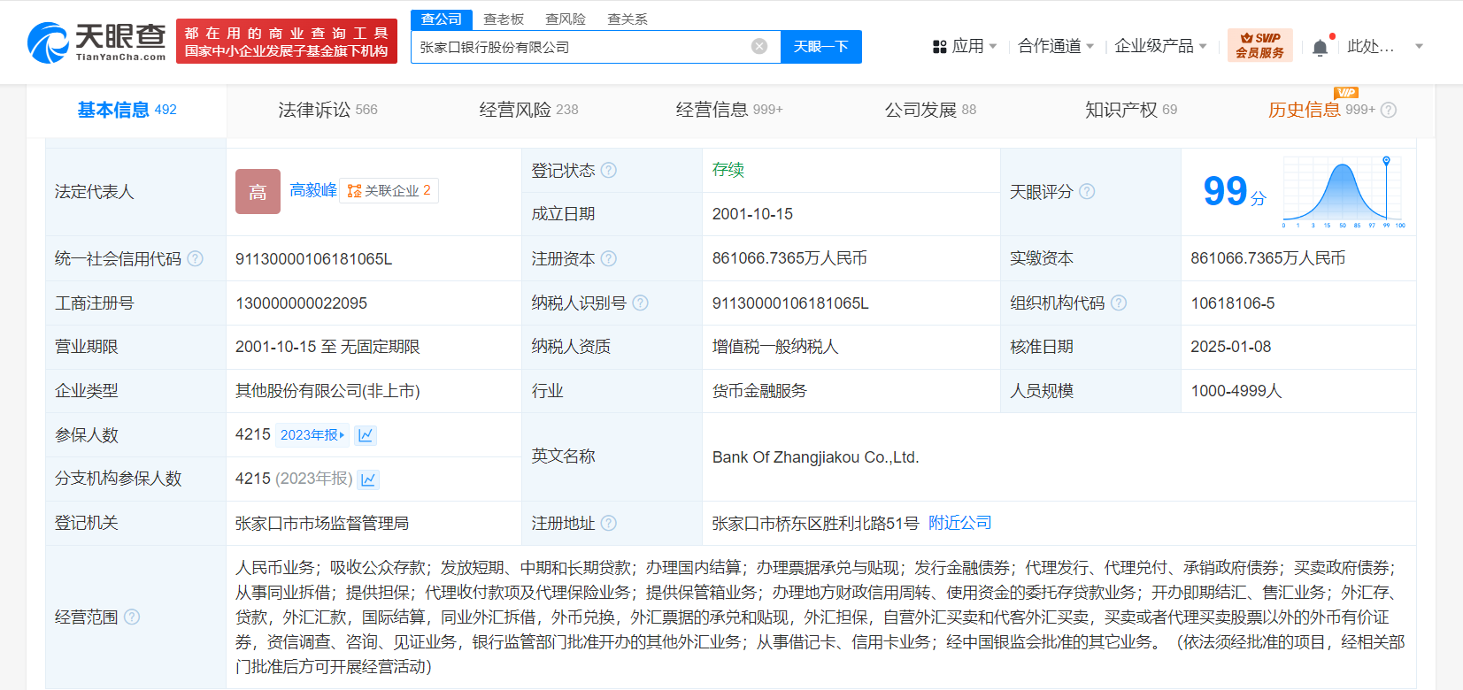Expand the 合作通道 dropdown

[x=1056, y=46]
